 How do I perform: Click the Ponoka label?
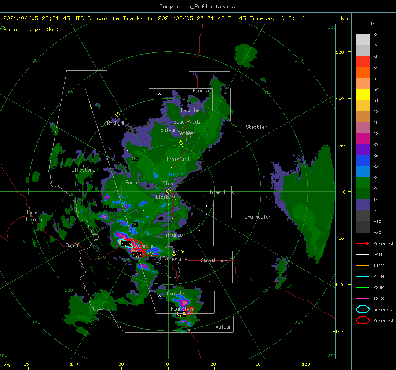click(x=201, y=91)
